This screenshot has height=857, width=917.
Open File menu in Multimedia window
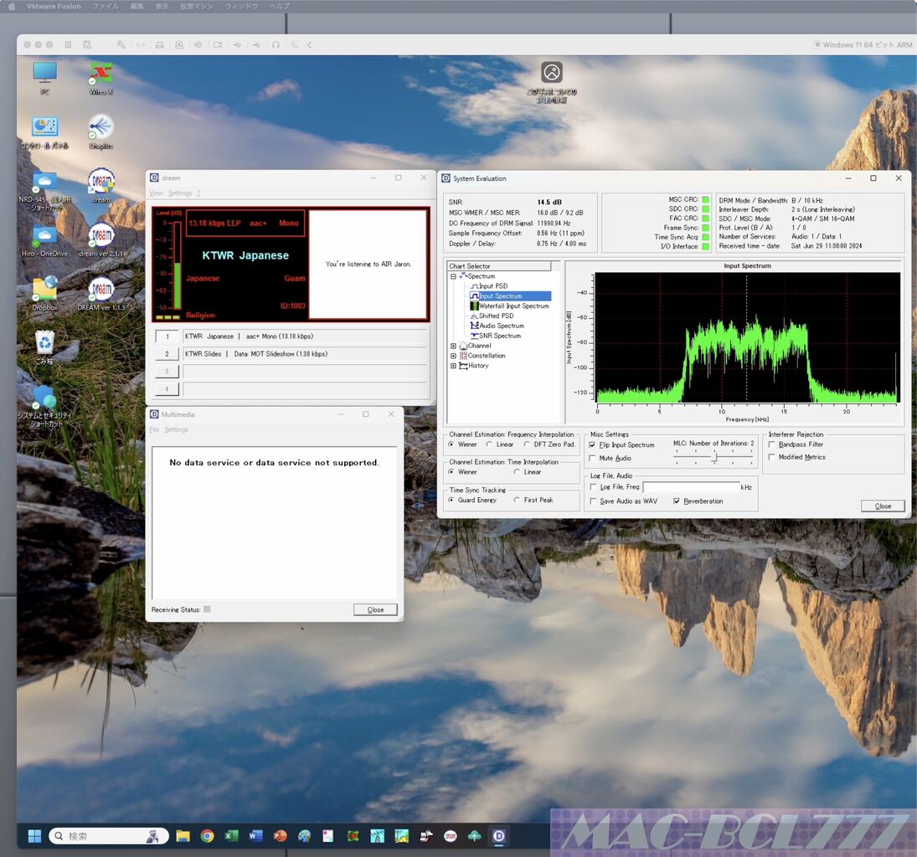154,429
